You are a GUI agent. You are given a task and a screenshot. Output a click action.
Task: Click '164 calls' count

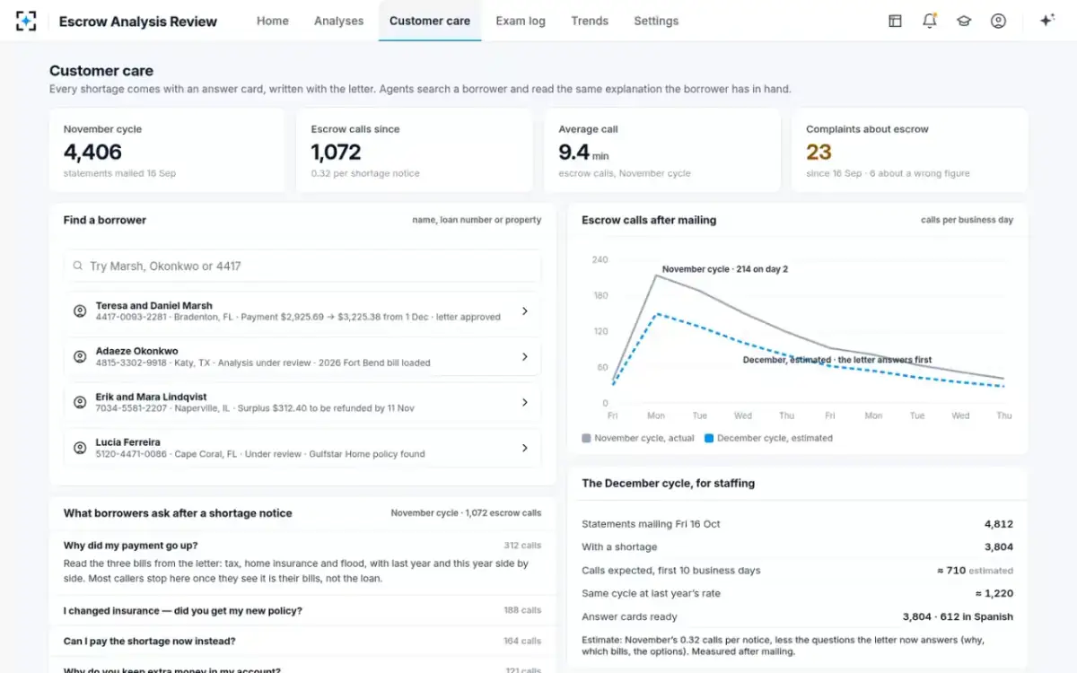(x=522, y=641)
